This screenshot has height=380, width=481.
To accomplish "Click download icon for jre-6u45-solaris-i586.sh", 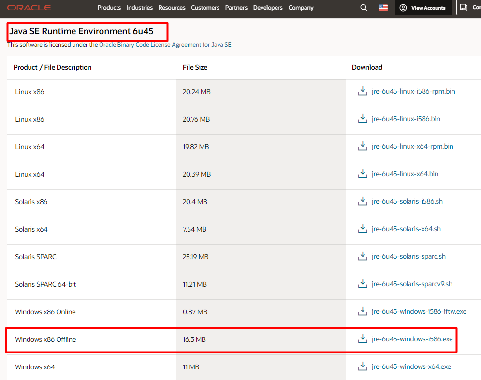I will (363, 201).
